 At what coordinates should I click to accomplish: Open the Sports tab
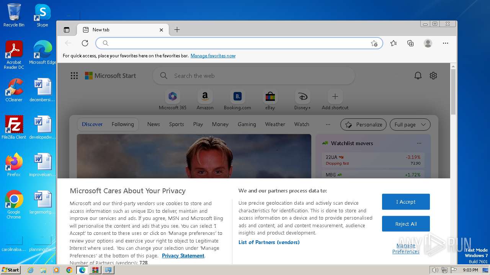tap(176, 124)
